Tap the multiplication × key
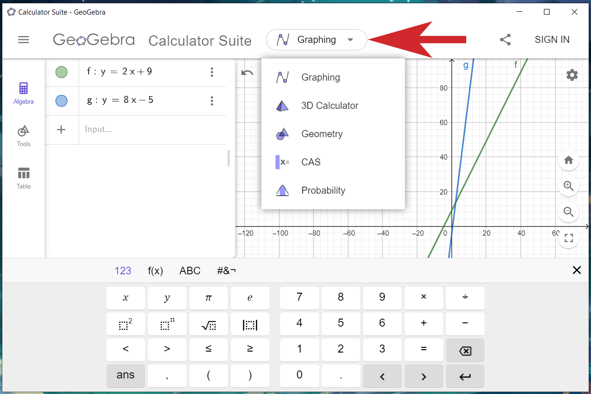Screen dimensions: 591x394 coord(423,298)
